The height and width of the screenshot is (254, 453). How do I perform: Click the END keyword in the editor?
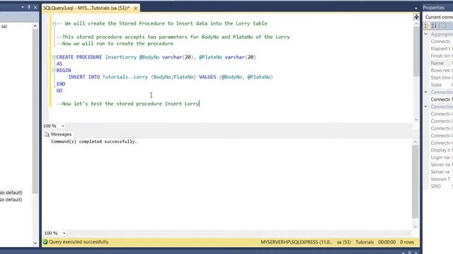[61, 84]
